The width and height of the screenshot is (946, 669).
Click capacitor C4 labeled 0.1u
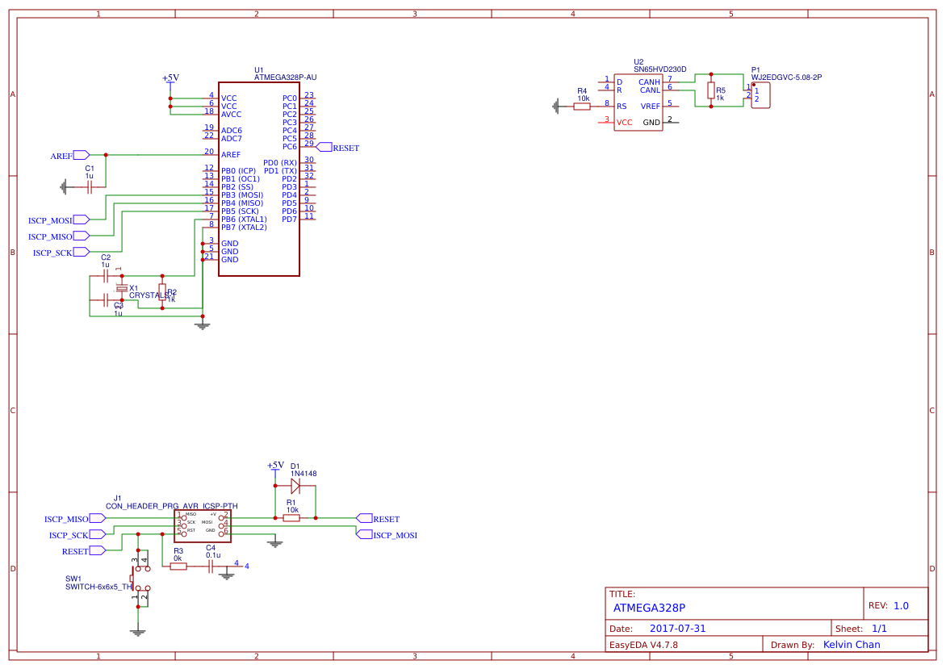[209, 567]
